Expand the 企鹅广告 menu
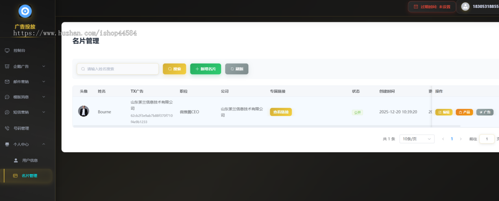This screenshot has width=499, height=201. (27, 66)
